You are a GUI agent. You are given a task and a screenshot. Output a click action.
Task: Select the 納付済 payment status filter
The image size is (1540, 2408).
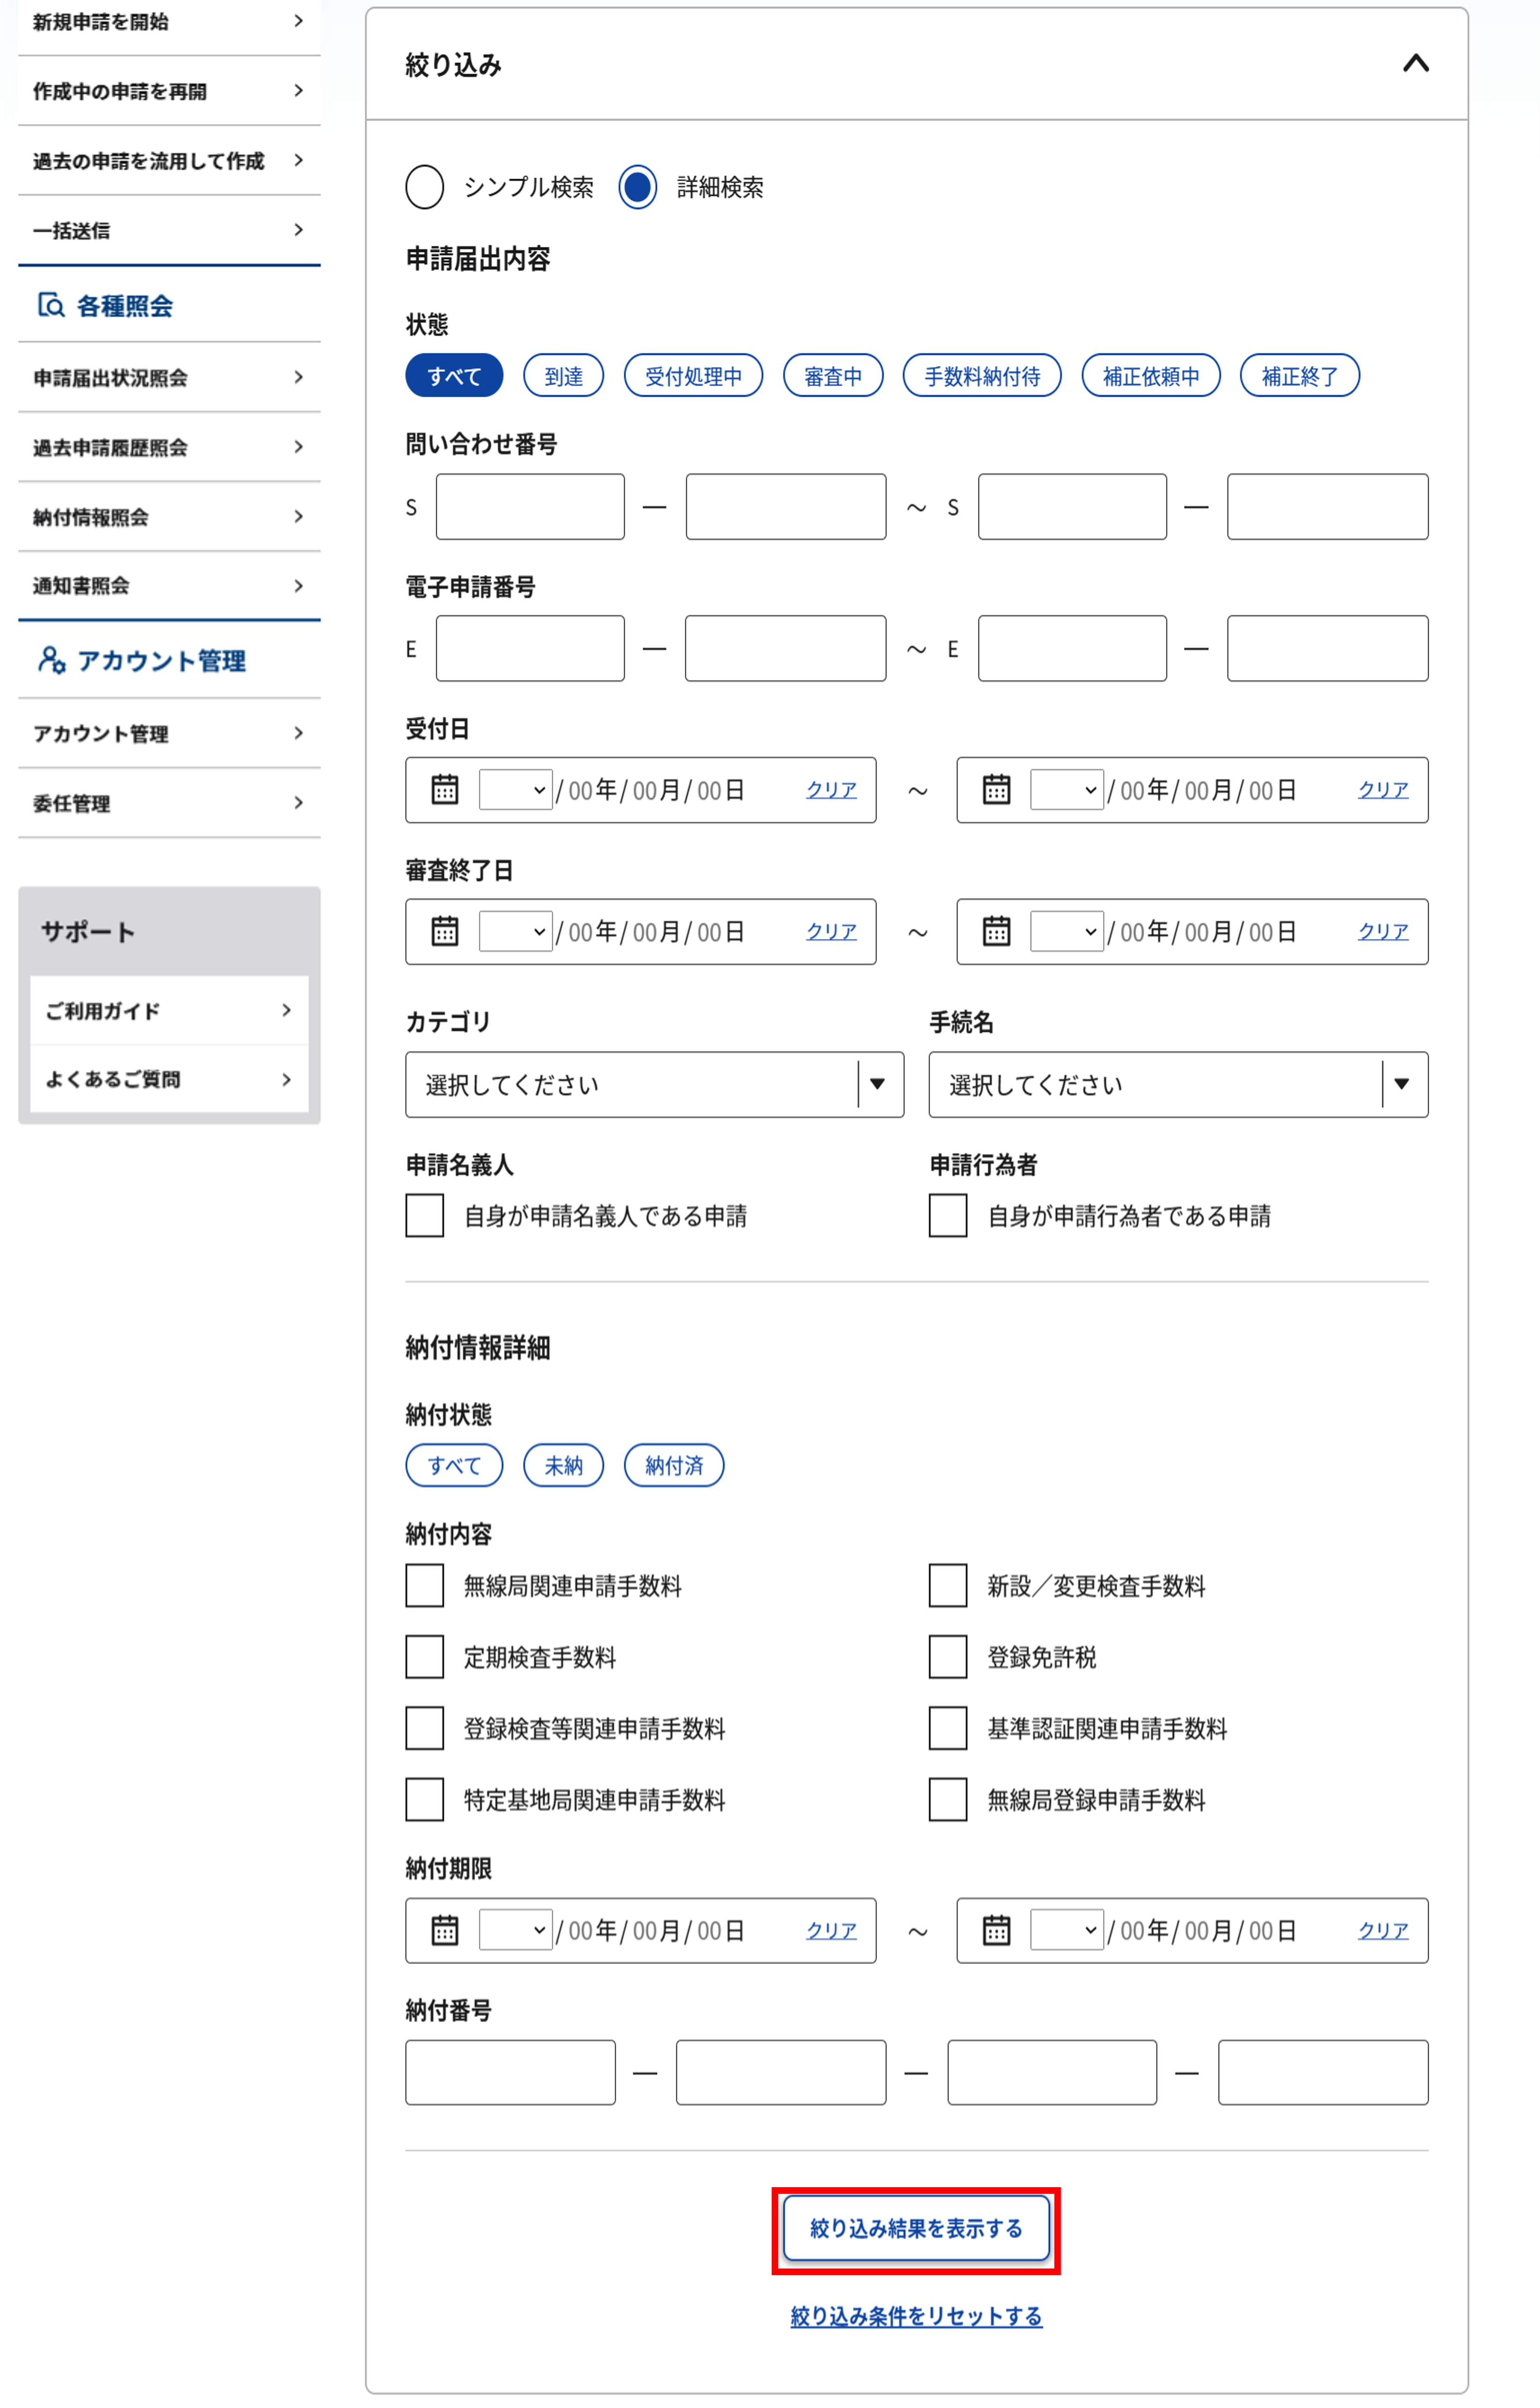[x=674, y=1466]
